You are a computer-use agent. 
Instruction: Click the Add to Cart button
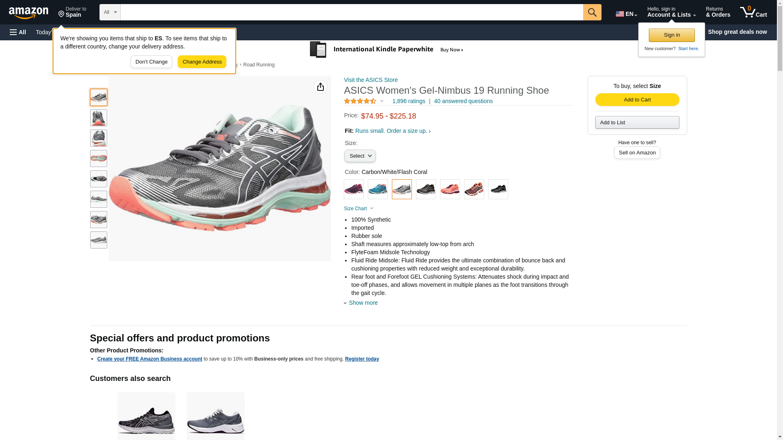pos(637,100)
